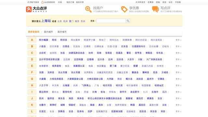
Task: Expand 更多 for row G
Action: (x=178, y=79)
